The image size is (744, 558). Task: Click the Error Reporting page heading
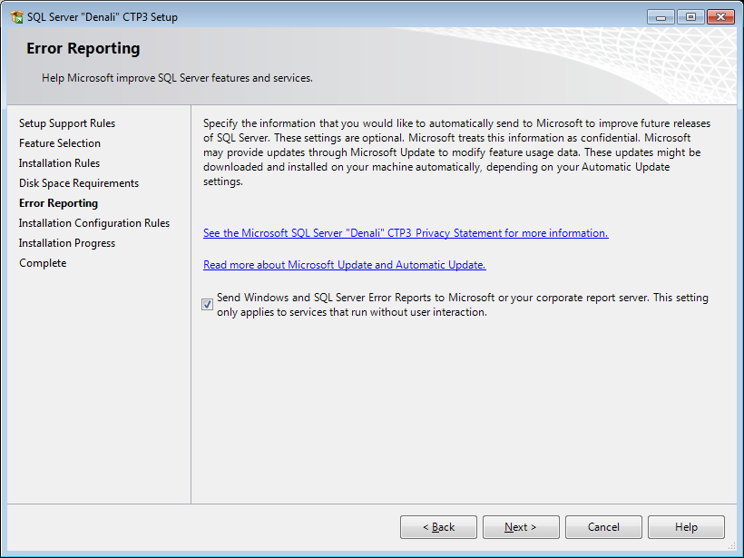(x=83, y=48)
